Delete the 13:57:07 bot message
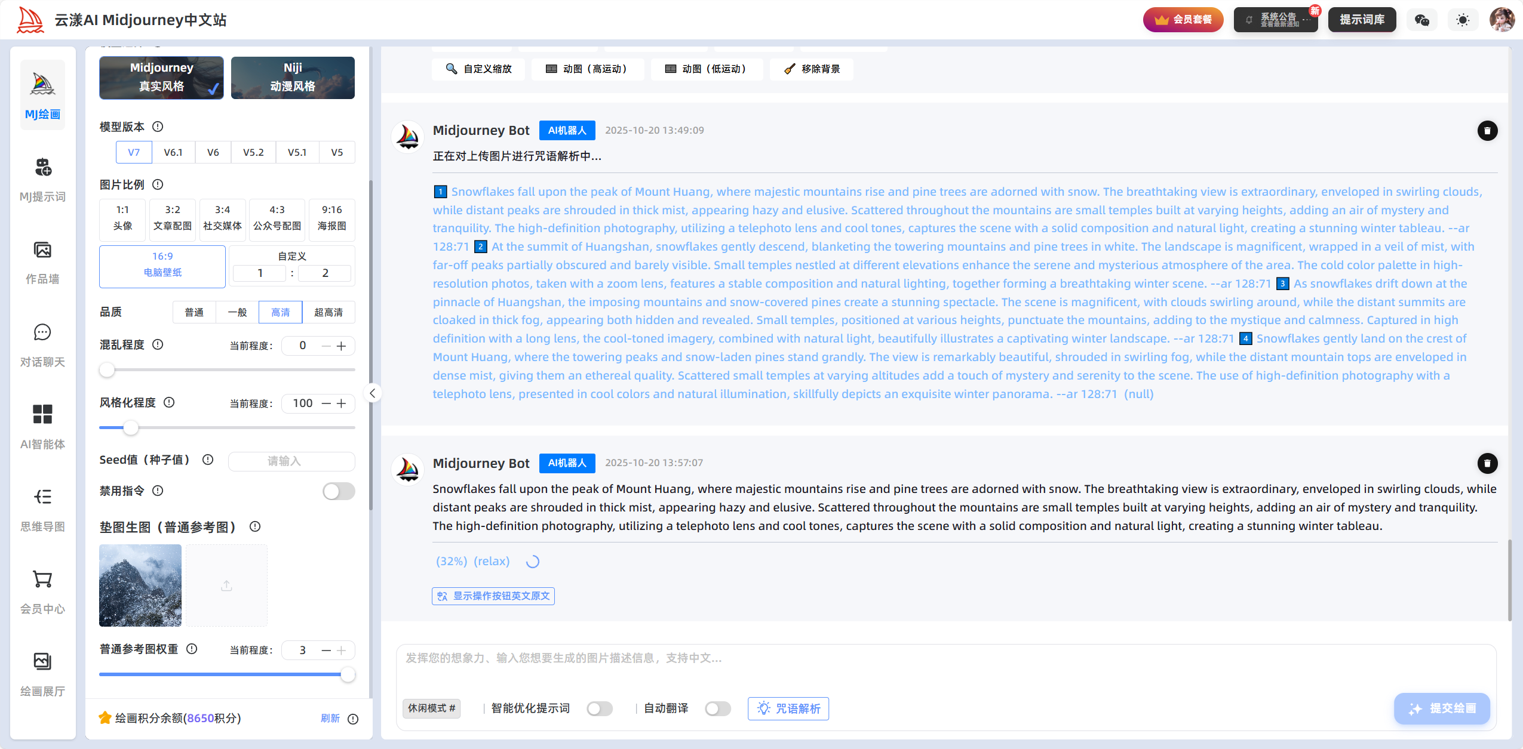 pos(1487,463)
